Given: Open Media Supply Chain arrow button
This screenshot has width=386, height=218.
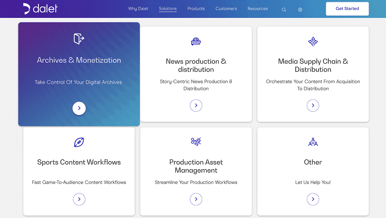Looking at the screenshot, I should pyautogui.click(x=313, y=106).
